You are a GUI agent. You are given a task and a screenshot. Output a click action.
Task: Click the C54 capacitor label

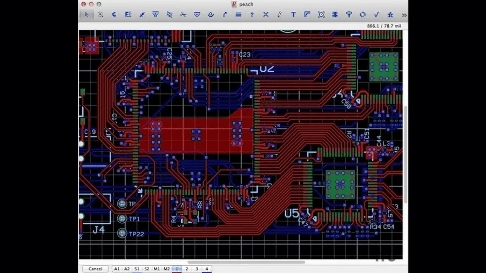[x=389, y=227]
